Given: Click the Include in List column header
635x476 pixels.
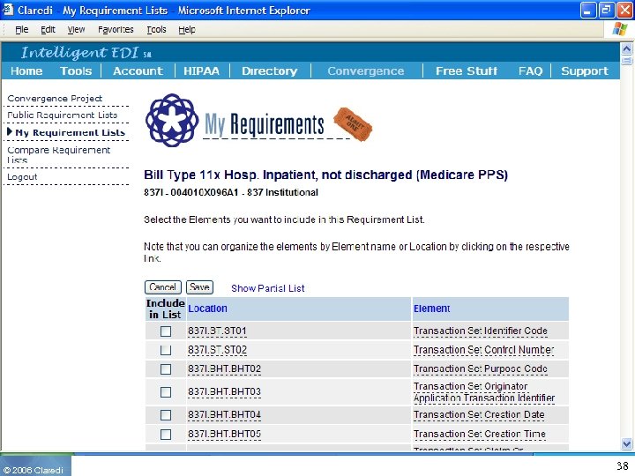Looking at the screenshot, I should [165, 309].
